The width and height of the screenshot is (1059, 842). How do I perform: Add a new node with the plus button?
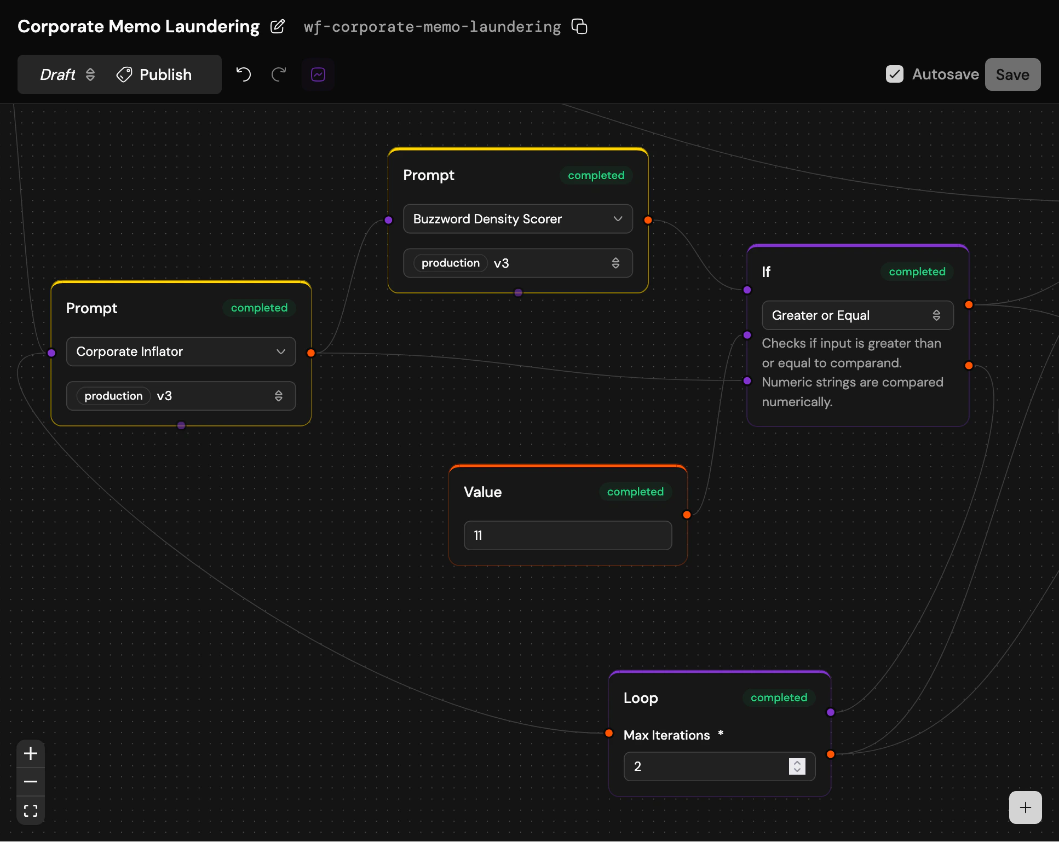[1025, 807]
